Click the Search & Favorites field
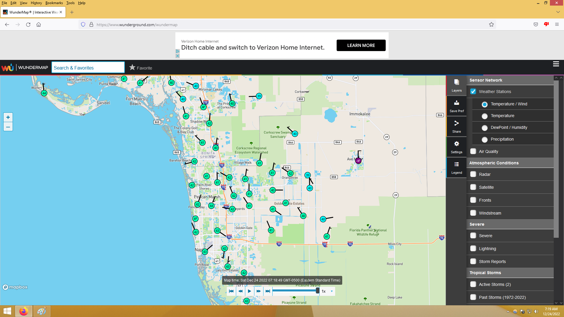This screenshot has width=564, height=317. pos(88,68)
